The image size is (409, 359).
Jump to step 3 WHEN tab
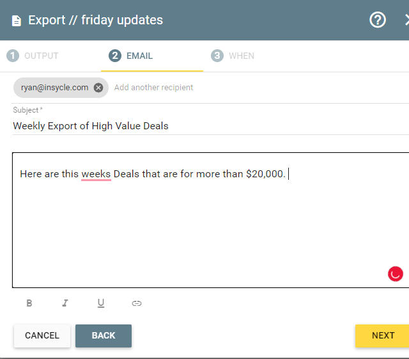[233, 56]
